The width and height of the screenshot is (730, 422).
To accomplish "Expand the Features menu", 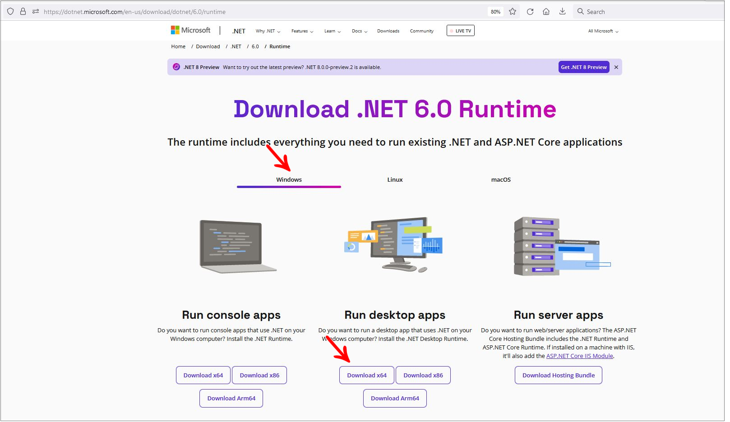I will click(302, 31).
